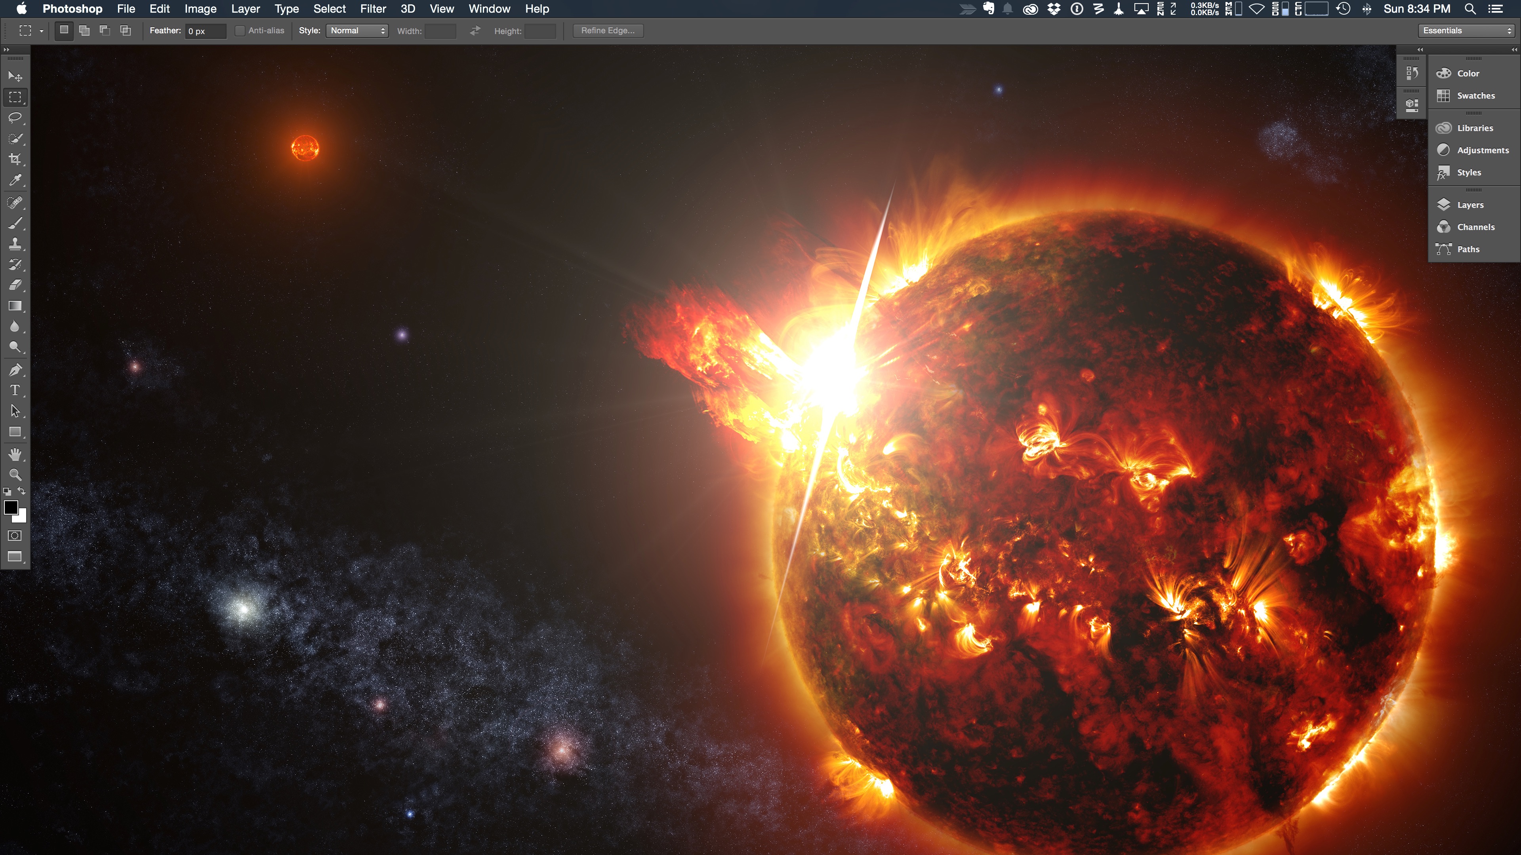Expand the collapsed right panel dock
The width and height of the screenshot is (1521, 855).
pyautogui.click(x=1514, y=49)
